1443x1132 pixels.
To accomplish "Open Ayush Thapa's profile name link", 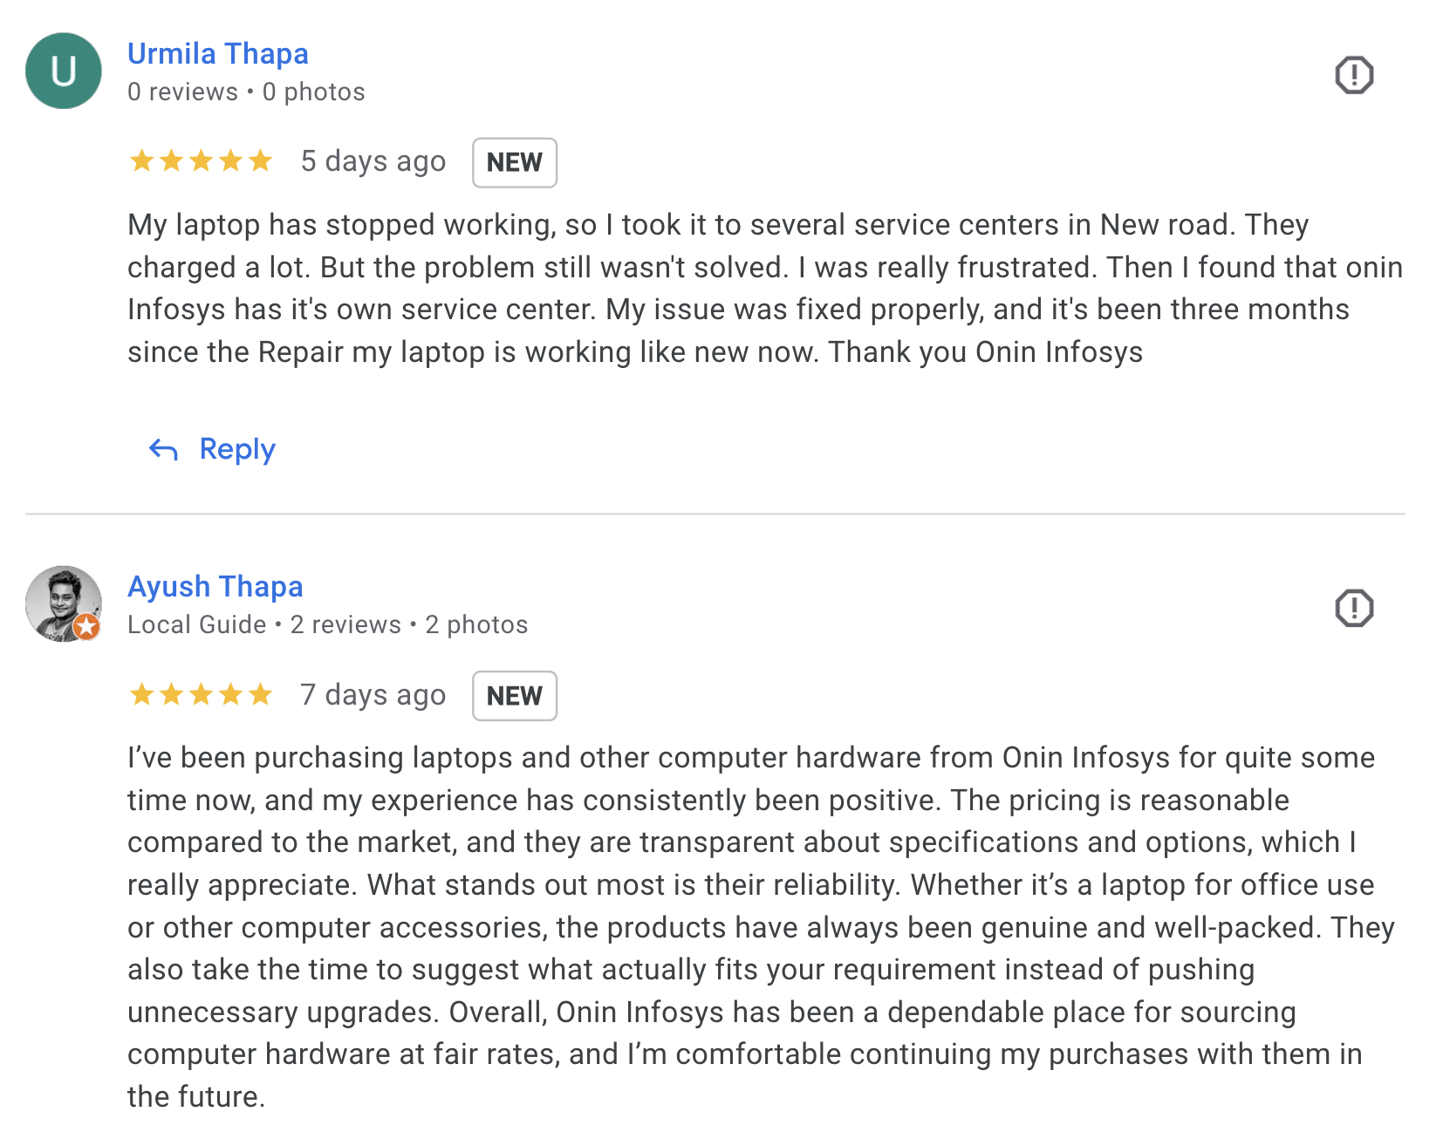I will point(215,587).
